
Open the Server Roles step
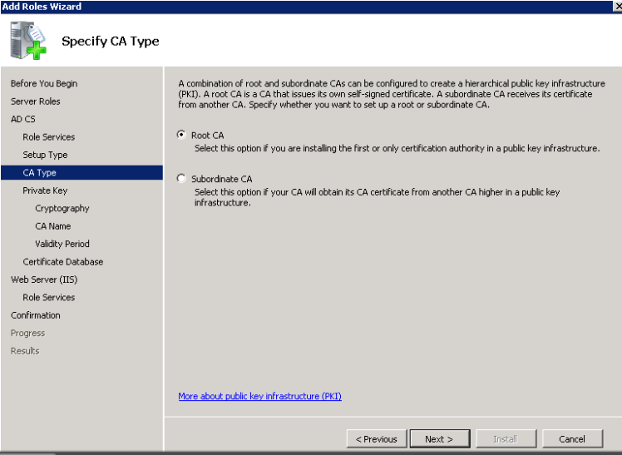(35, 101)
